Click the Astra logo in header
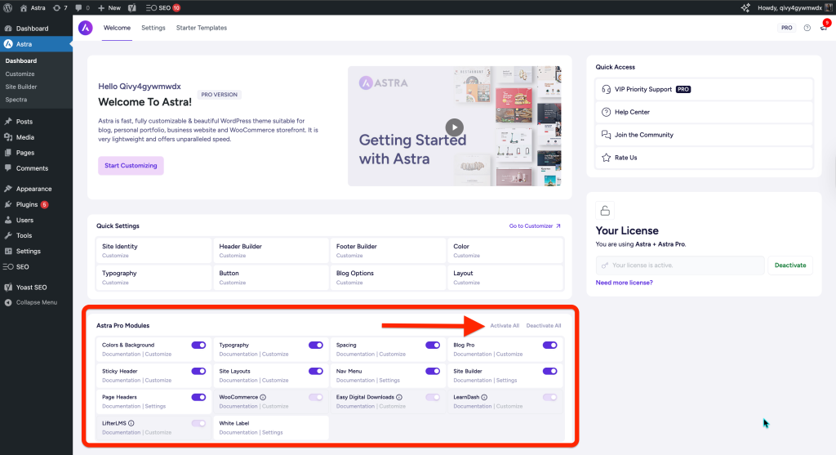This screenshot has width=836, height=455. (86, 28)
